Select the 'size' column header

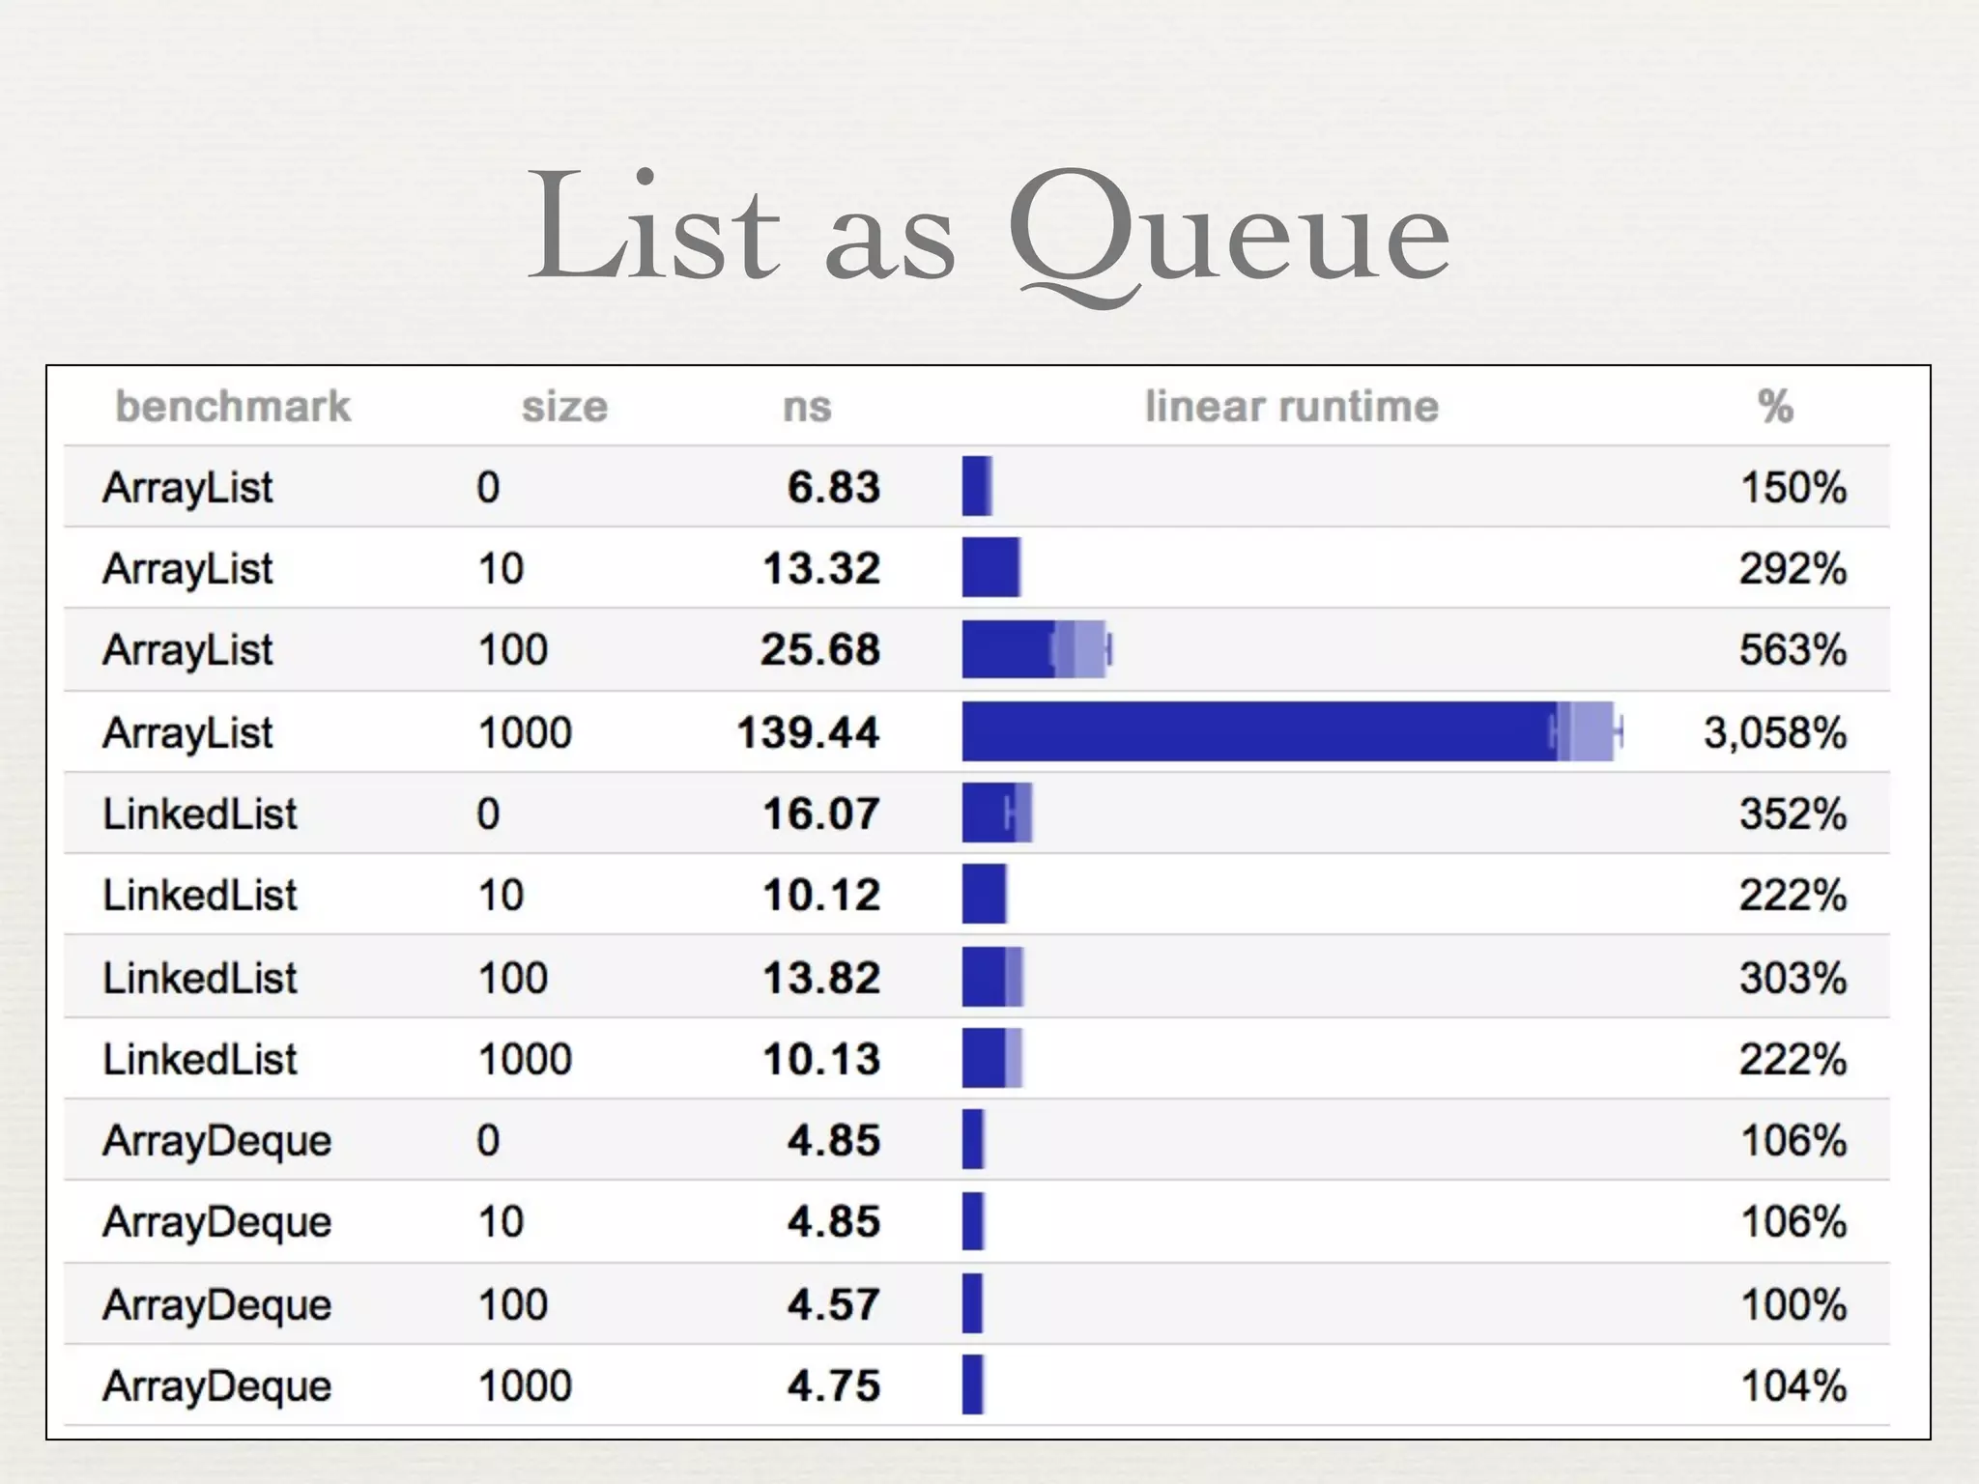pyautogui.click(x=565, y=407)
